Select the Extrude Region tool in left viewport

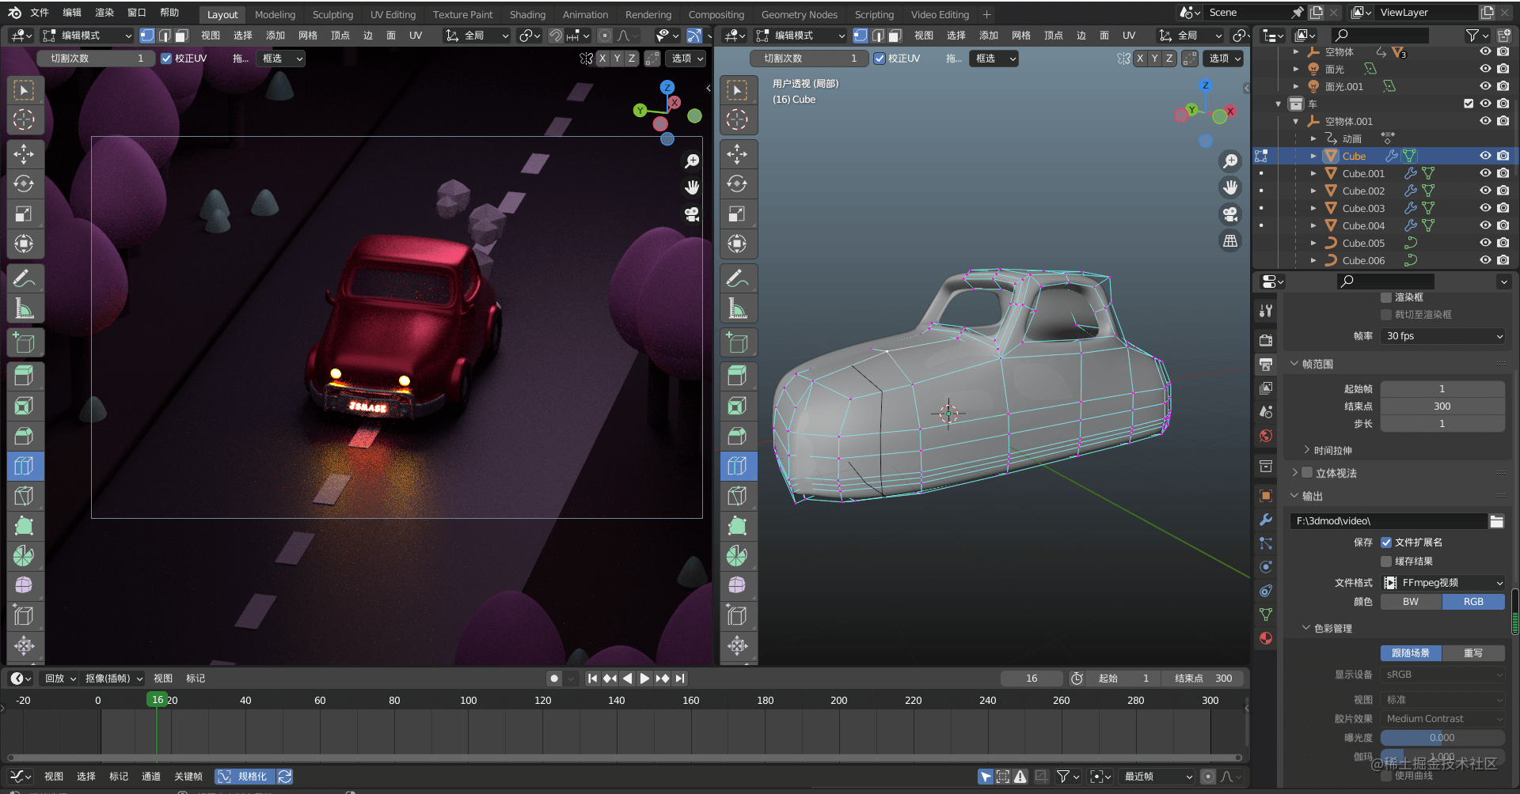click(x=25, y=376)
